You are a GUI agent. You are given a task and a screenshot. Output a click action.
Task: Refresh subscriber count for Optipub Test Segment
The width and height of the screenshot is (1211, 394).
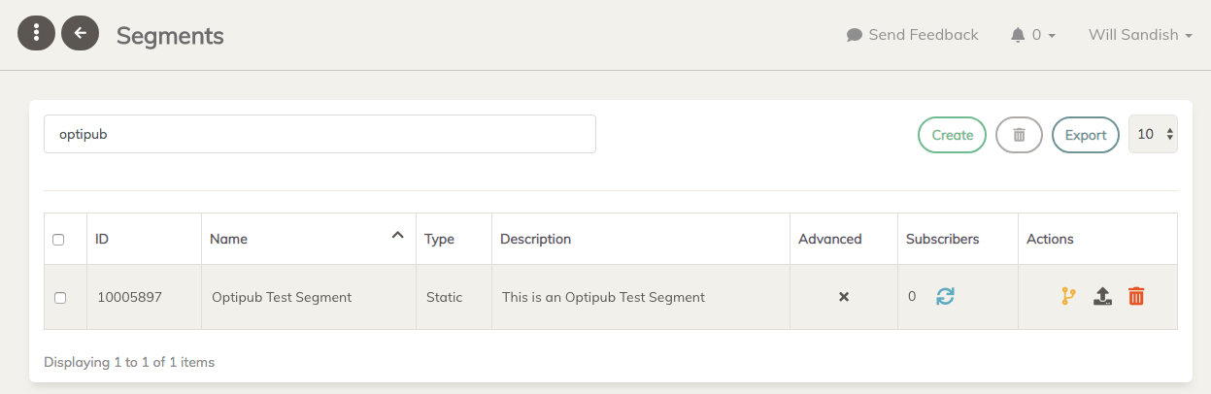click(945, 297)
